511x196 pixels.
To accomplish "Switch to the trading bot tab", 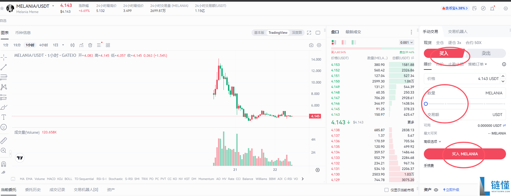I will 458,32.
